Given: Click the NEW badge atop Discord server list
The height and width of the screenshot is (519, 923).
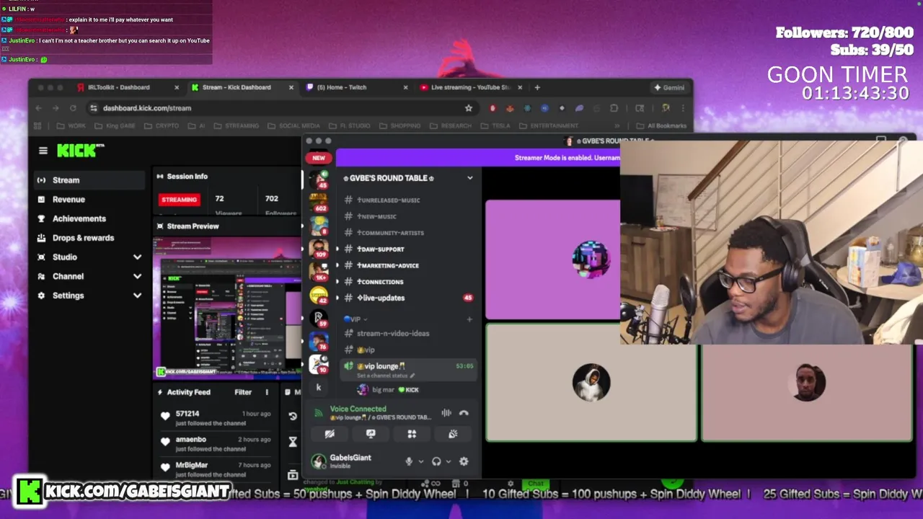Looking at the screenshot, I should [x=319, y=158].
